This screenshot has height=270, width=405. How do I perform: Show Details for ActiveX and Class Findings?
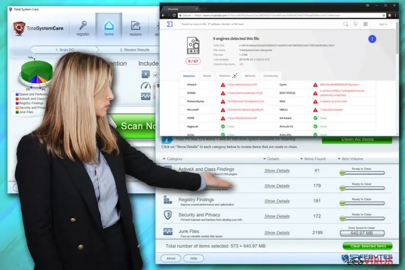277,171
